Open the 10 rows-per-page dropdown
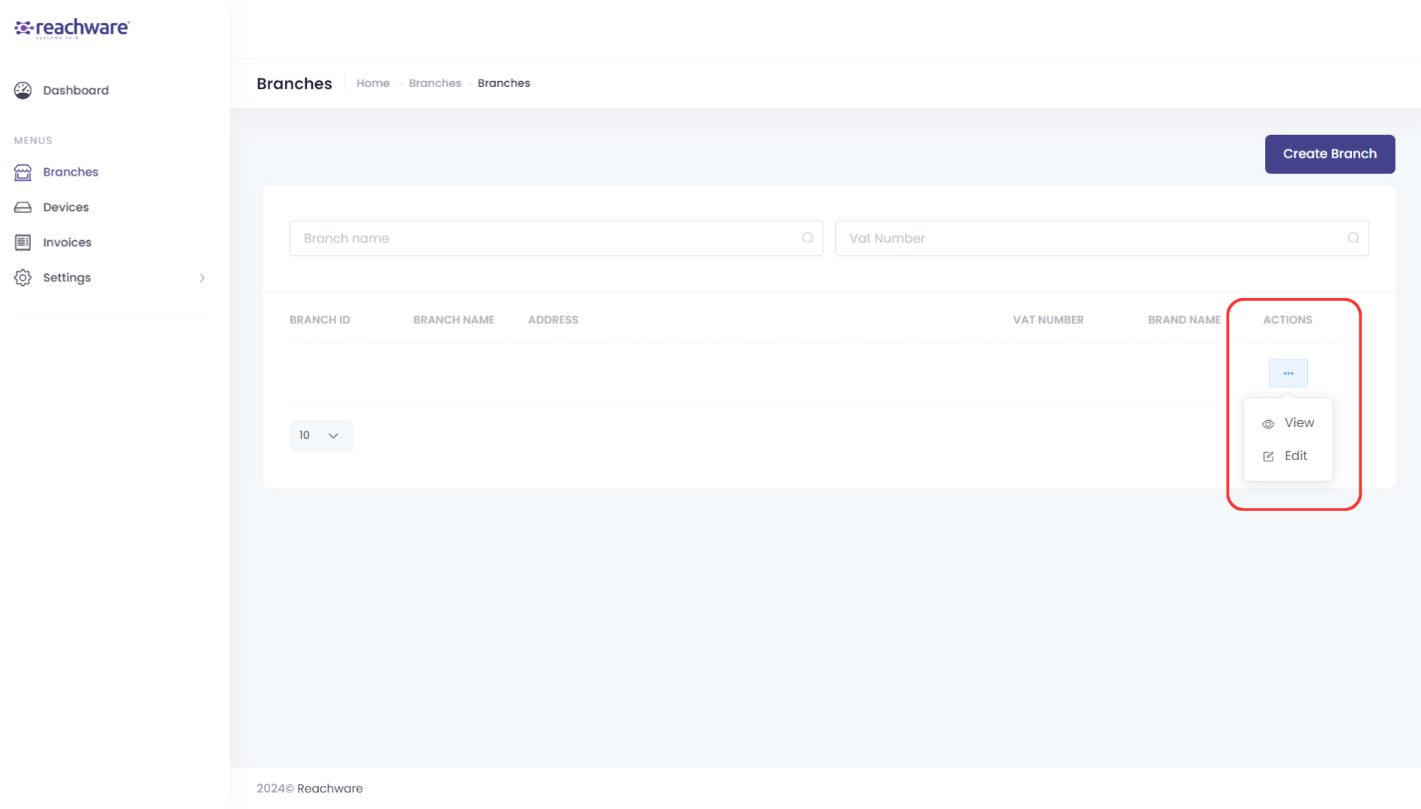The width and height of the screenshot is (1421, 809). [x=320, y=435]
